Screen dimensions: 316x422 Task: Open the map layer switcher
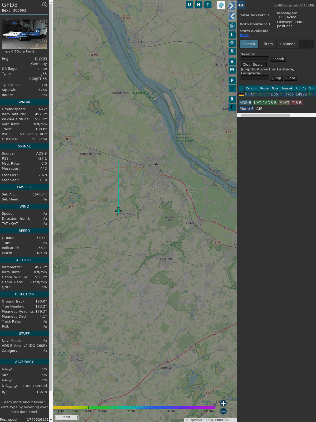click(x=221, y=5)
